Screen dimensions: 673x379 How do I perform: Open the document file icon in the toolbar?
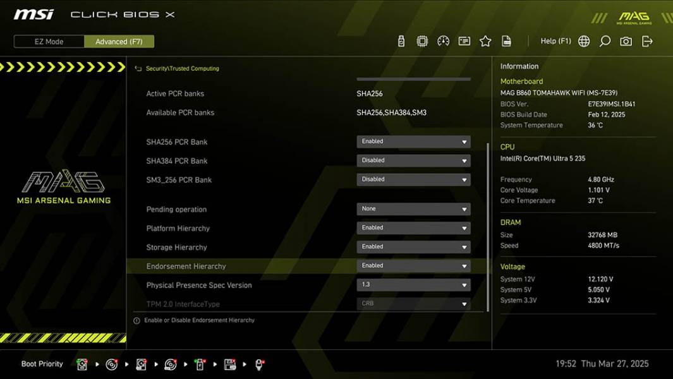(x=506, y=41)
